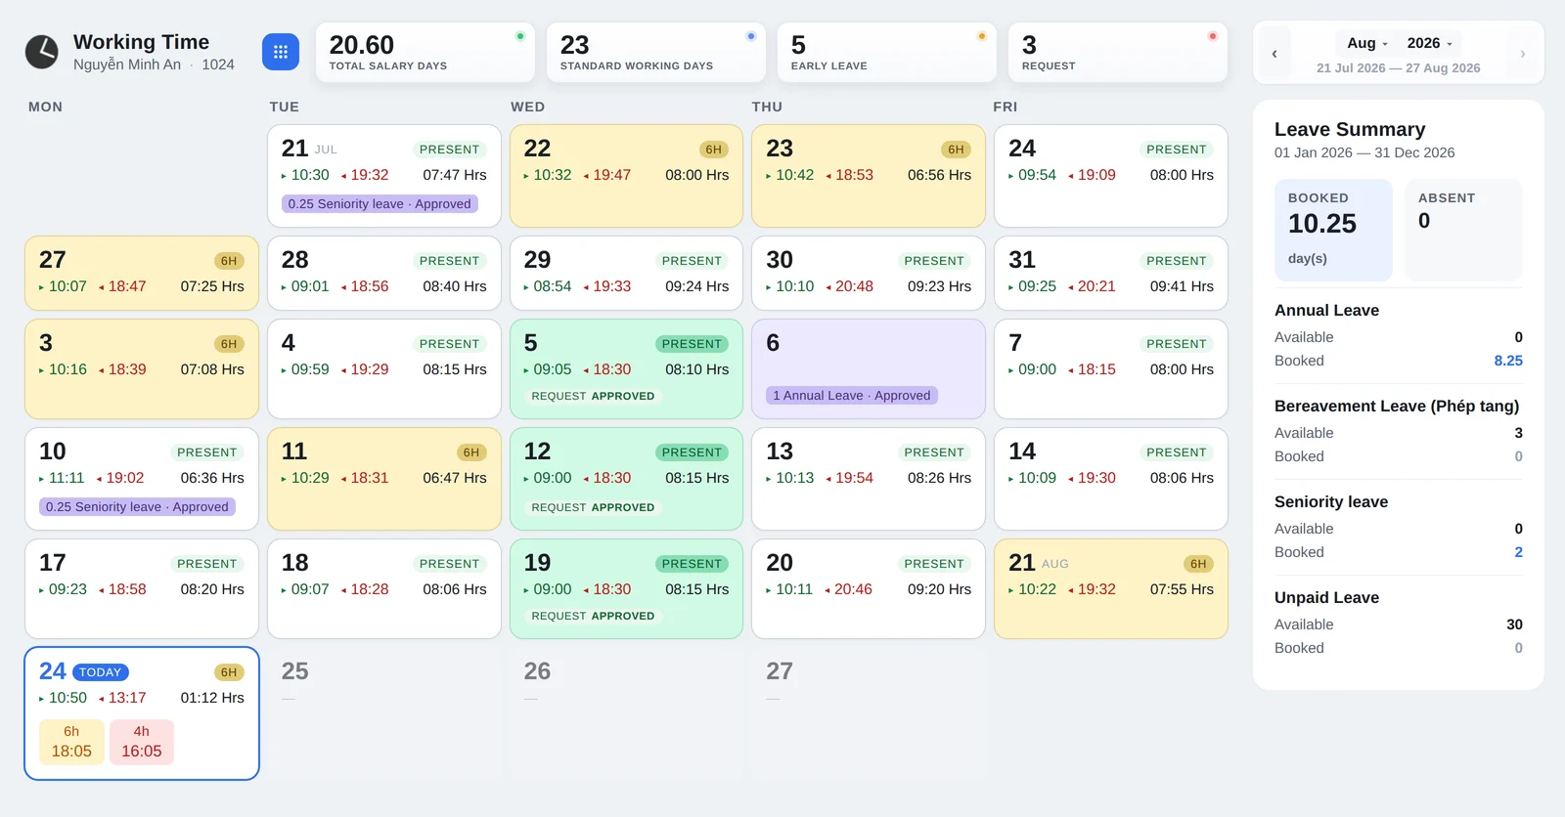Open the 21 Jul day card
The image size is (1565, 817).
[384, 176]
